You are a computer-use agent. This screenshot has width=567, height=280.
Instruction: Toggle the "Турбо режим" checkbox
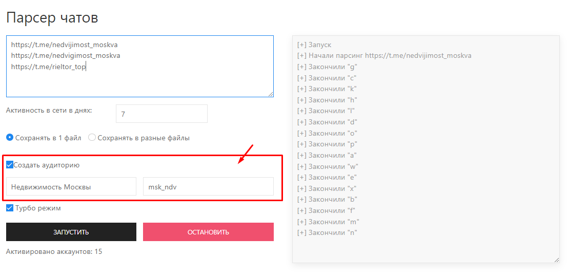[10, 208]
